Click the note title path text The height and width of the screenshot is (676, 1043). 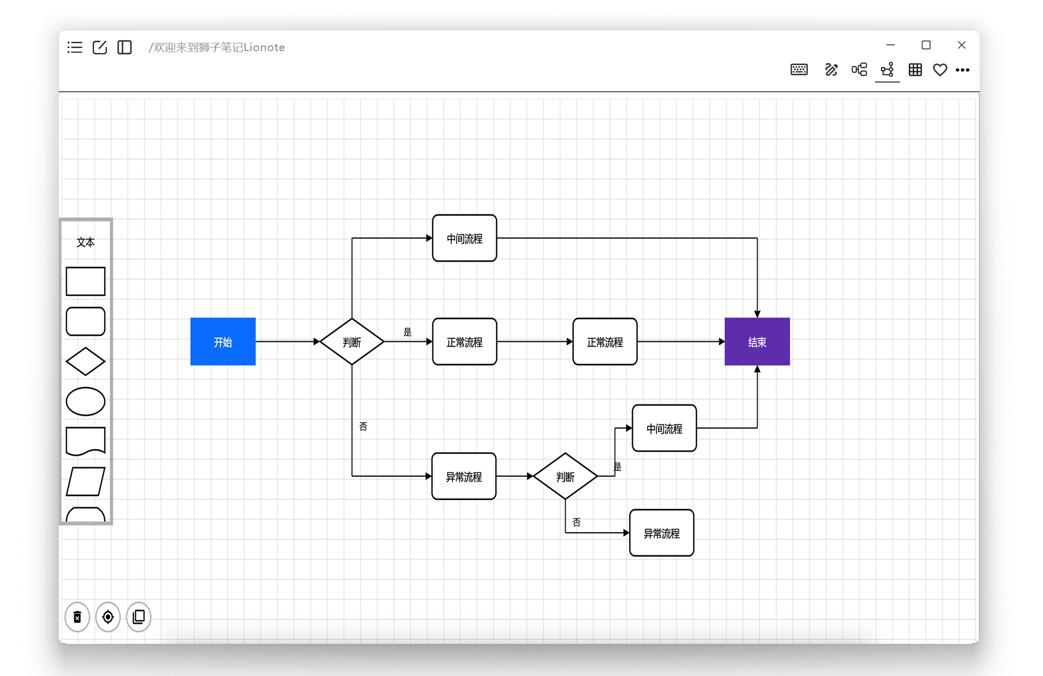(216, 47)
